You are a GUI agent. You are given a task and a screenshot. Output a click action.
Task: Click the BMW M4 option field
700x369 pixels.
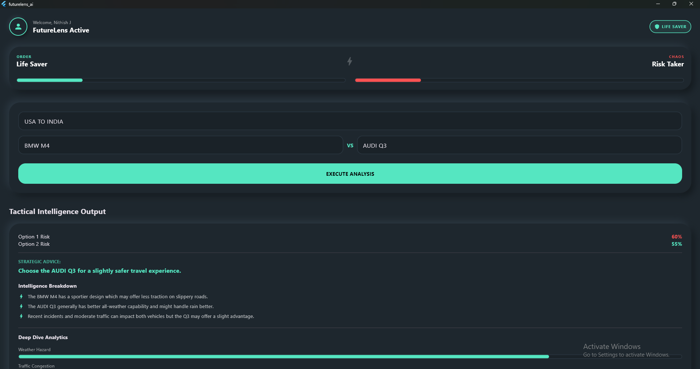click(181, 145)
